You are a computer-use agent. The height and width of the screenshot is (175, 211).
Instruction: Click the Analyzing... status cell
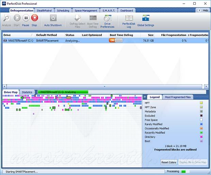72,40
